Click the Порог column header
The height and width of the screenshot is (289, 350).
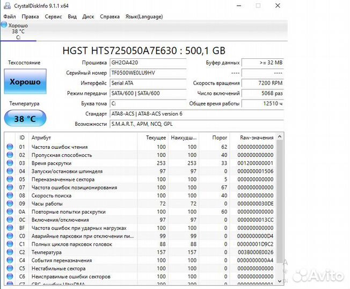[x=214, y=138]
